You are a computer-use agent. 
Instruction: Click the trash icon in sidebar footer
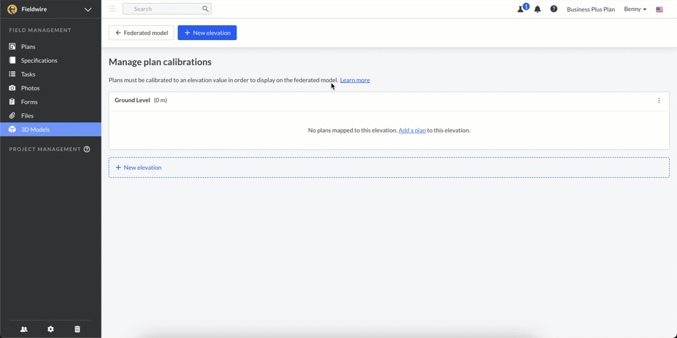pos(77,329)
